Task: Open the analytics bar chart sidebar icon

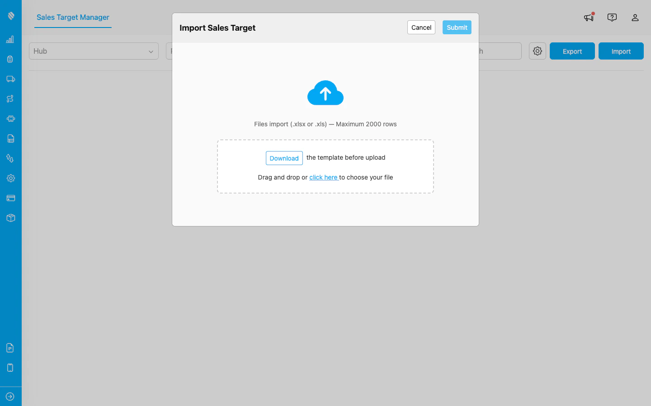Action: pyautogui.click(x=10, y=39)
